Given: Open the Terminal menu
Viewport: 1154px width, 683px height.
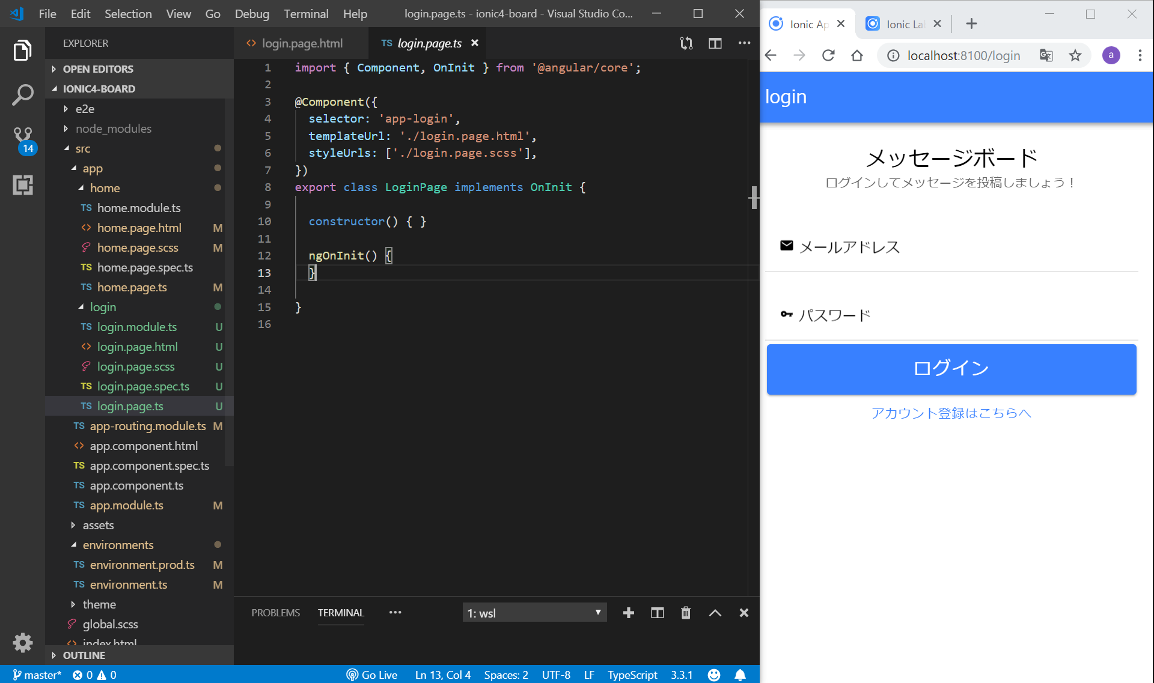Looking at the screenshot, I should [306, 13].
